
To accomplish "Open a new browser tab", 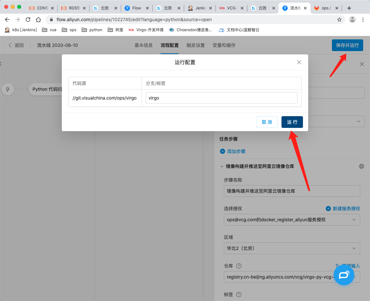I will click(x=349, y=8).
